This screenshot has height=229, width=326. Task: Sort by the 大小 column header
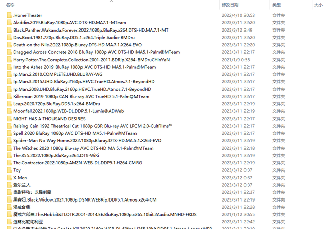(318, 5)
